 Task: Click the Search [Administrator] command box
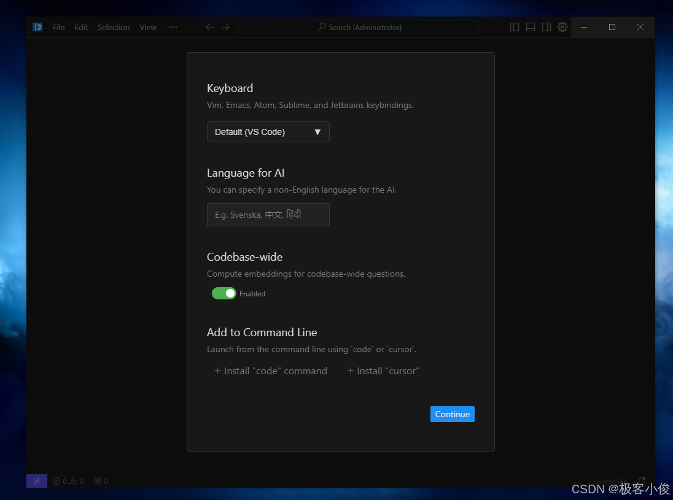(x=359, y=27)
